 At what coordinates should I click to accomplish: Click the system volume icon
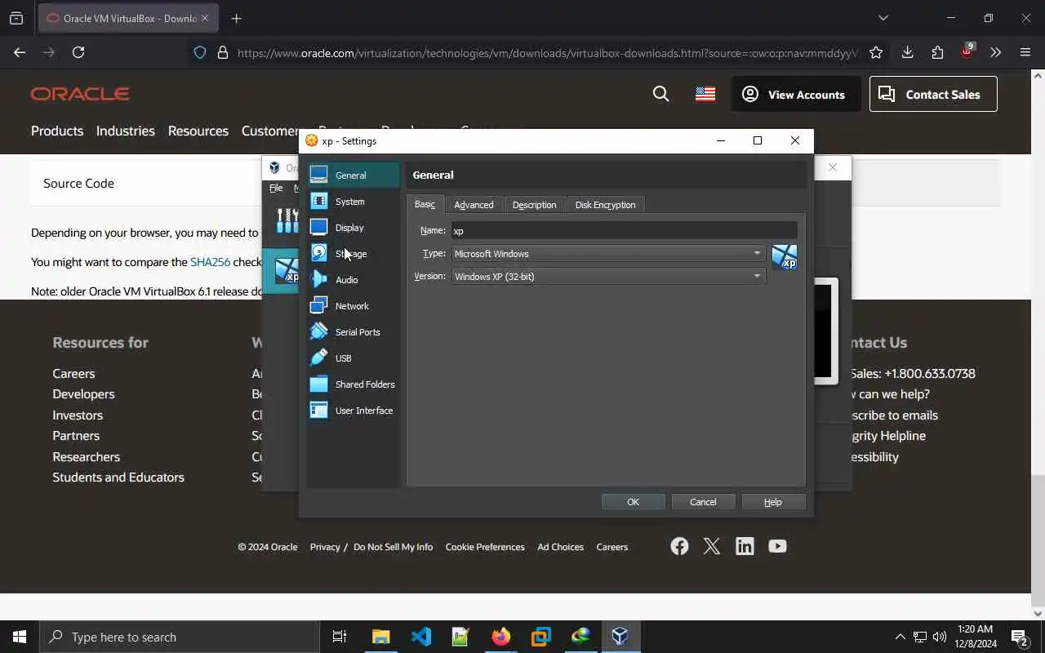pyautogui.click(x=939, y=637)
